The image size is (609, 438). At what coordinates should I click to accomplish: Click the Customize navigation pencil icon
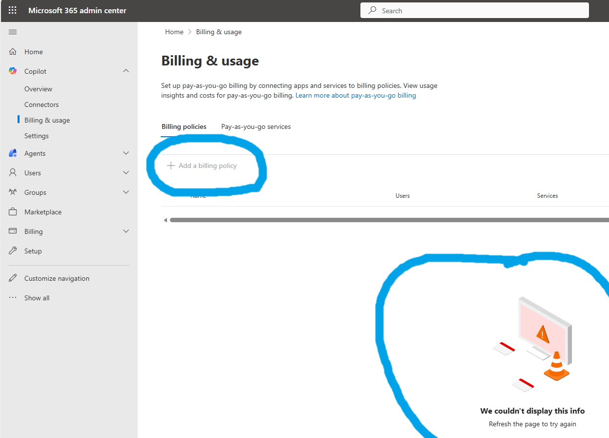click(12, 278)
